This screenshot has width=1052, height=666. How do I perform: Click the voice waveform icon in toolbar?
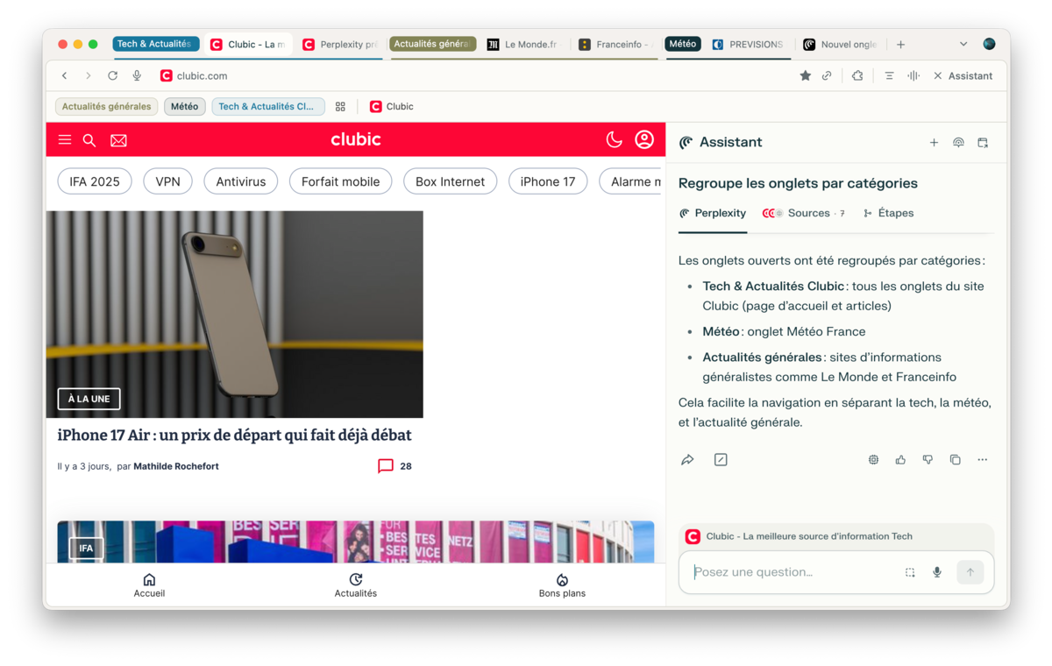coord(913,76)
